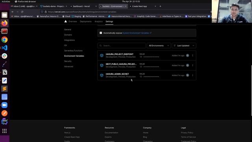
Task: Open General settings section
Action: click(68, 30)
